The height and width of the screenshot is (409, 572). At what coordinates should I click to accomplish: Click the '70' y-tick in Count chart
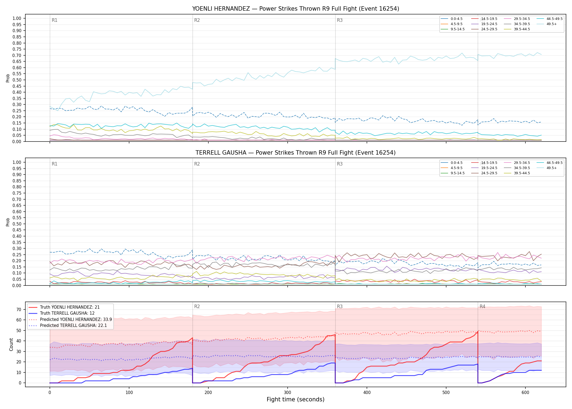pyautogui.click(x=19, y=310)
